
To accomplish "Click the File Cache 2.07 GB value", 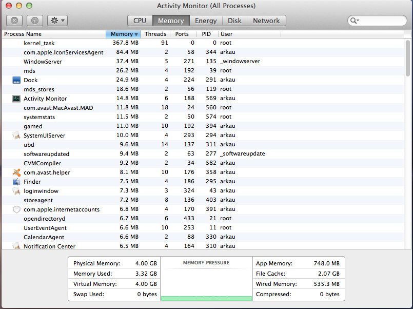I will 329,274.
